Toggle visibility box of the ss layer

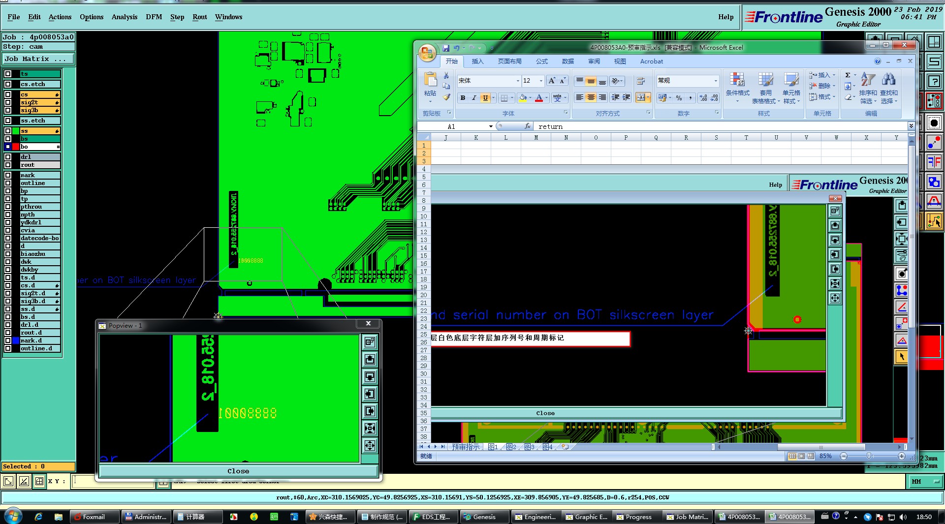[8, 131]
